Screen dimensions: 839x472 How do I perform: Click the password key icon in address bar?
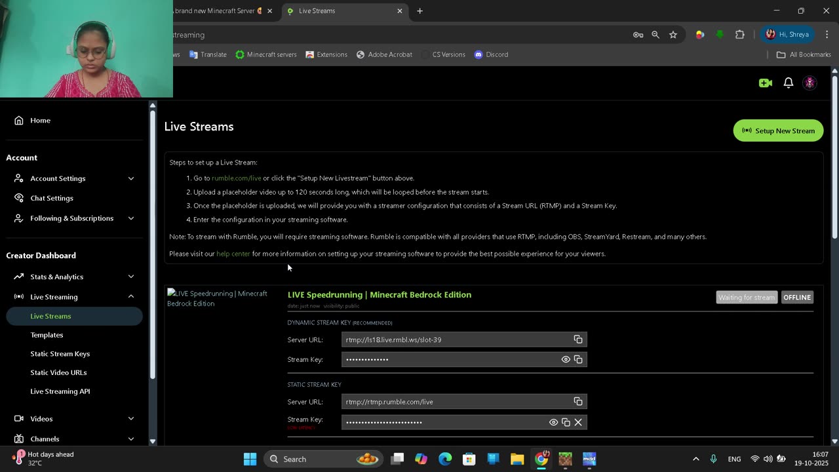tap(638, 35)
